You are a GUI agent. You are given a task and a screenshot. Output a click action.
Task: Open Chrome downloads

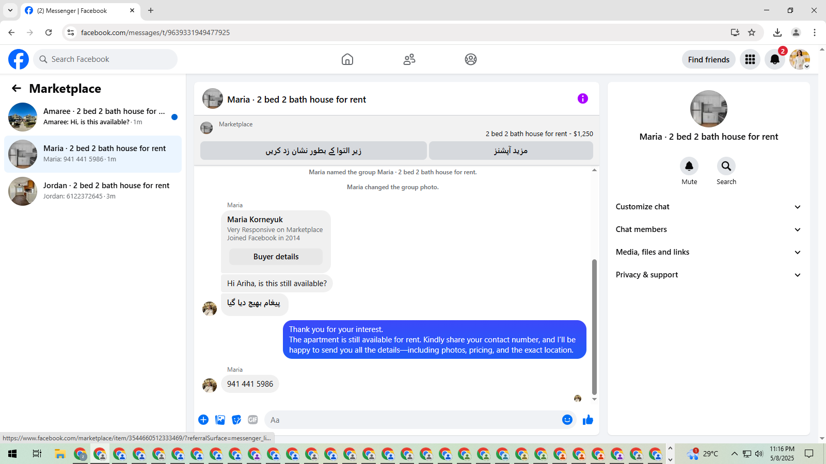point(777,32)
